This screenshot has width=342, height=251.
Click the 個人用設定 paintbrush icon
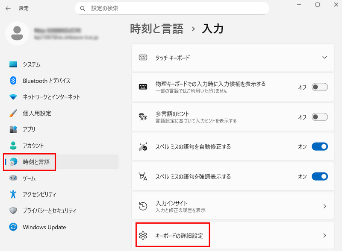point(13,113)
